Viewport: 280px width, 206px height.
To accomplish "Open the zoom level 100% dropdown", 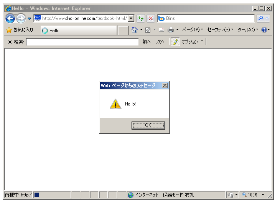I will coord(263,195).
